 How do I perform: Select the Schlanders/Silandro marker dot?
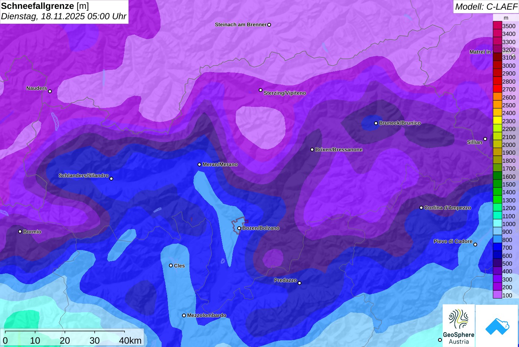111,179
